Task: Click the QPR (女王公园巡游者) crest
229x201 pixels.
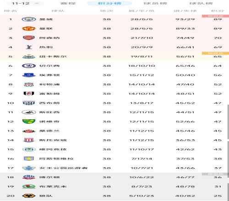Action: pyautogui.click(x=29, y=168)
